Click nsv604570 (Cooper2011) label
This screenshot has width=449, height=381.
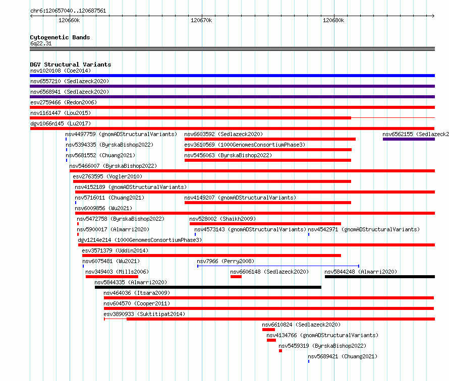[x=137, y=303]
